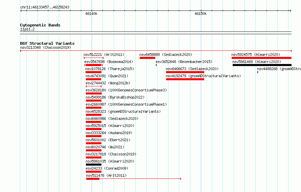301x192 pixels.
Task: Select nsv5925015 (Almarri2020) label
Action: (110, 126)
